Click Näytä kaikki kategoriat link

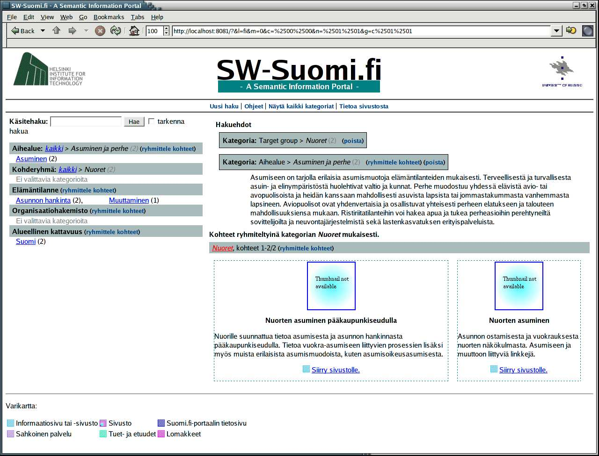pyautogui.click(x=301, y=106)
